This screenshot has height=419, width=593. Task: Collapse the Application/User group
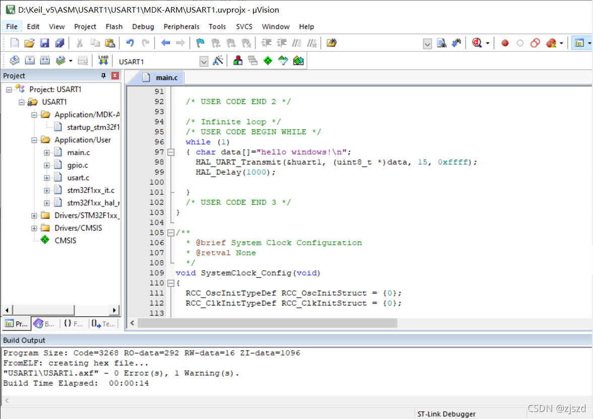34,140
